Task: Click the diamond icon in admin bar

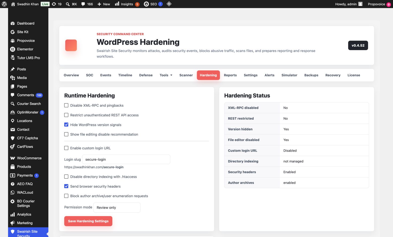Action: 169,4
